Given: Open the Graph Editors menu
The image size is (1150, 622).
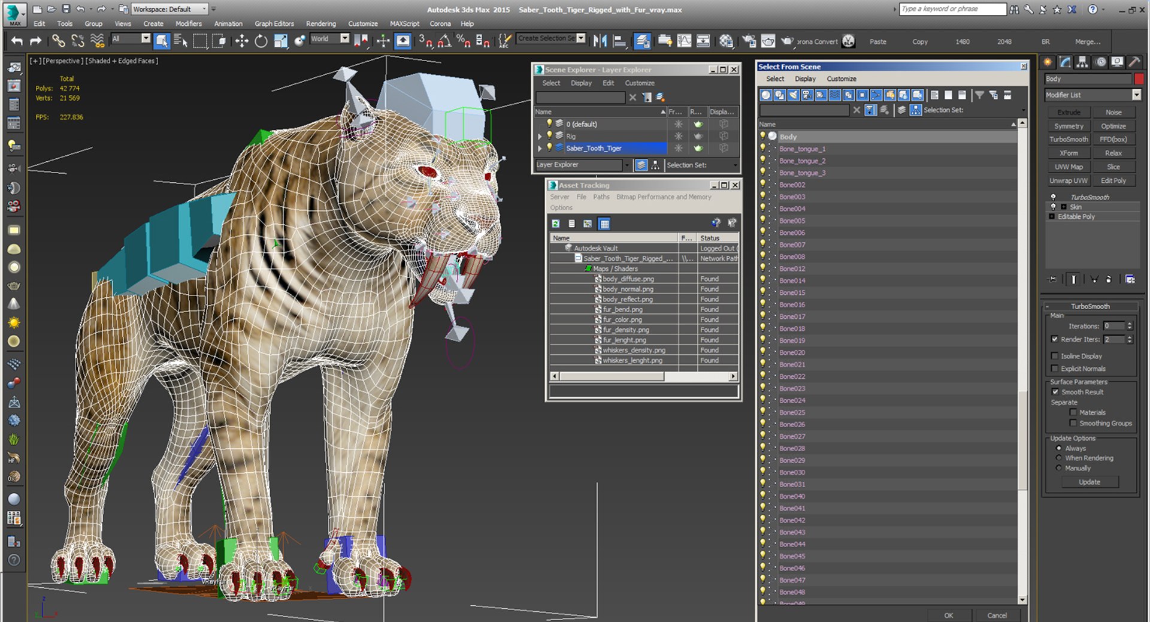Looking at the screenshot, I should 274,23.
